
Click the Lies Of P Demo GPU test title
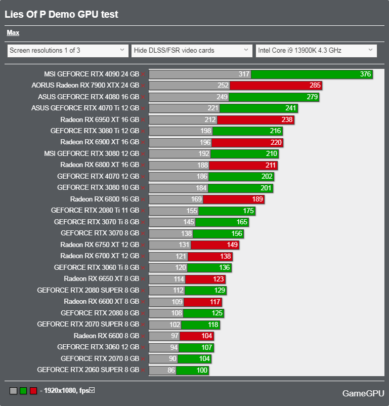pyautogui.click(x=61, y=14)
